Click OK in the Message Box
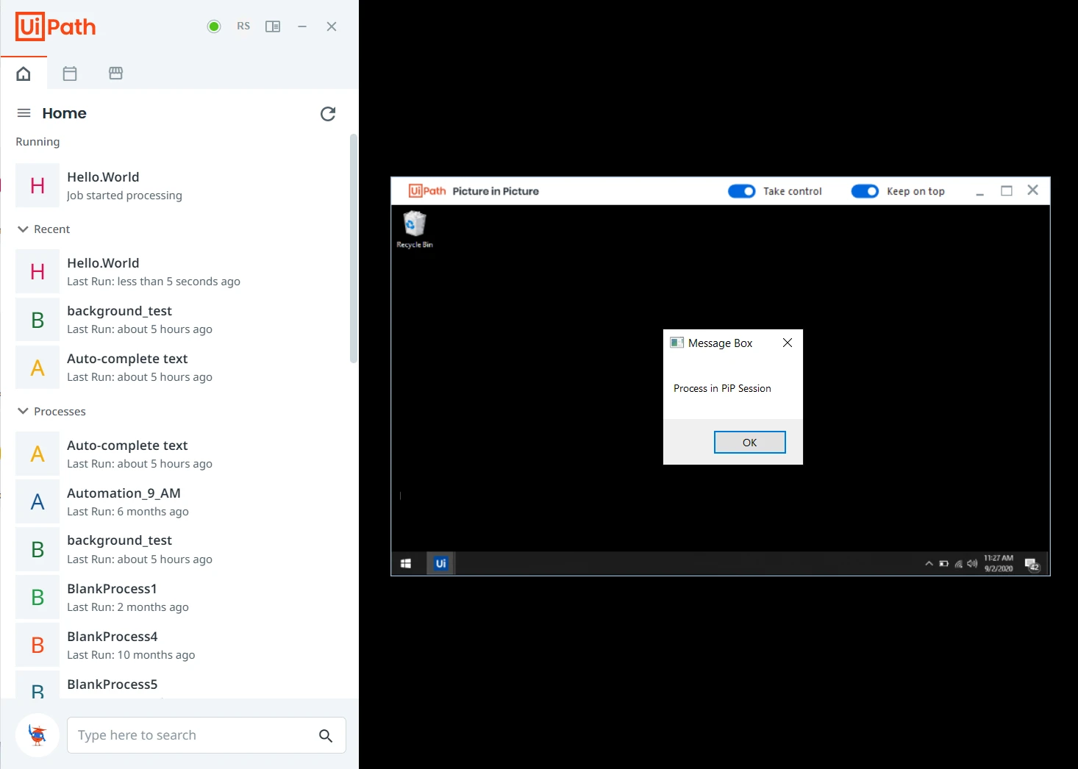This screenshot has width=1078, height=769. tap(750, 443)
